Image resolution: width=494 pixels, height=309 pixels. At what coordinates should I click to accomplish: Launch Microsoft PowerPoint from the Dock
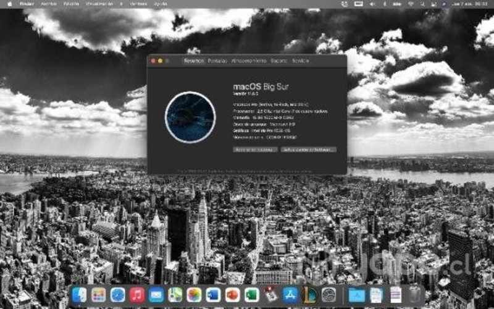(x=233, y=295)
